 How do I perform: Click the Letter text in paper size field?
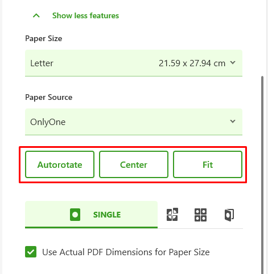coord(42,63)
